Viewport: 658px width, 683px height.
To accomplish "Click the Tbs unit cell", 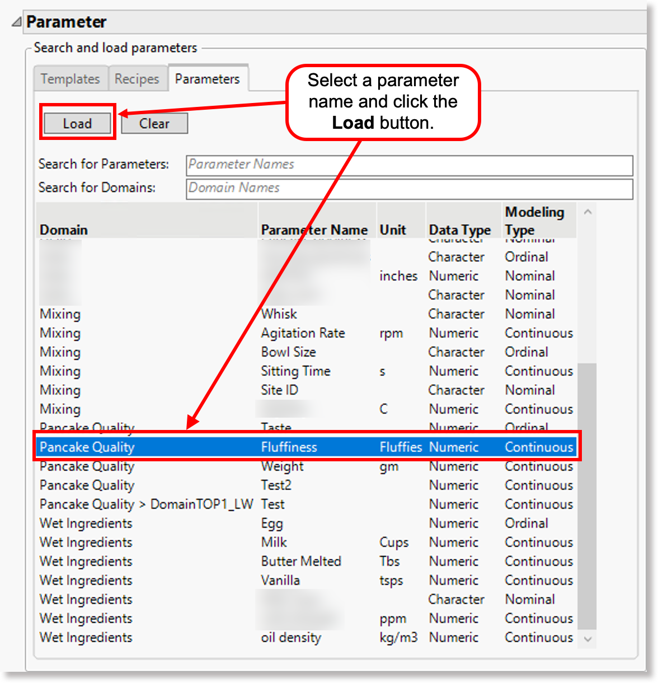I will (389, 562).
